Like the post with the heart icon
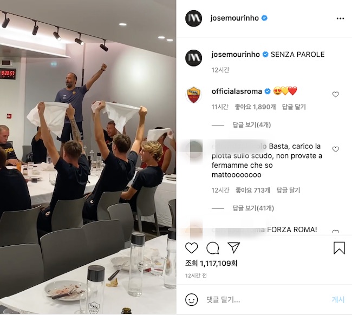This screenshot has width=352, height=315. point(192,248)
